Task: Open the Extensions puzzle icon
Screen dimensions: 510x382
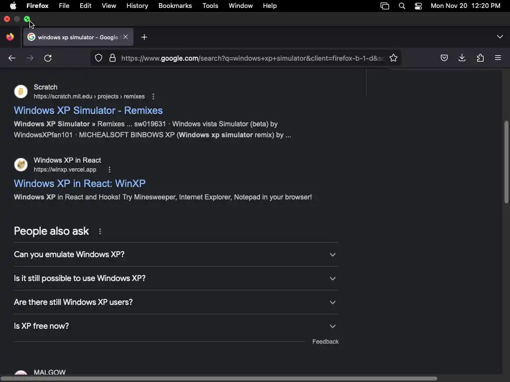Action: pyautogui.click(x=480, y=58)
